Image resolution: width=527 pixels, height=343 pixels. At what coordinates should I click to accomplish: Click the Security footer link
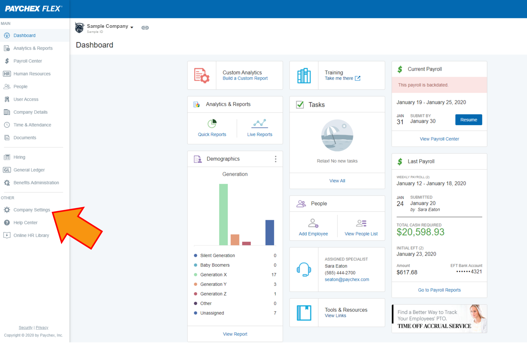coord(26,328)
